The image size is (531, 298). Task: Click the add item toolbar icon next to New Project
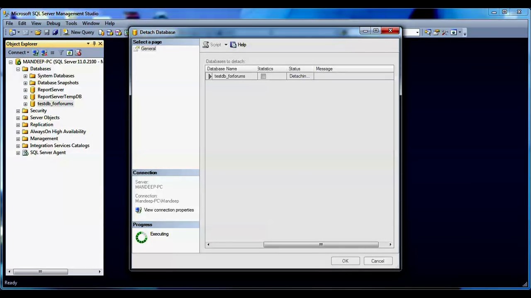(25, 32)
